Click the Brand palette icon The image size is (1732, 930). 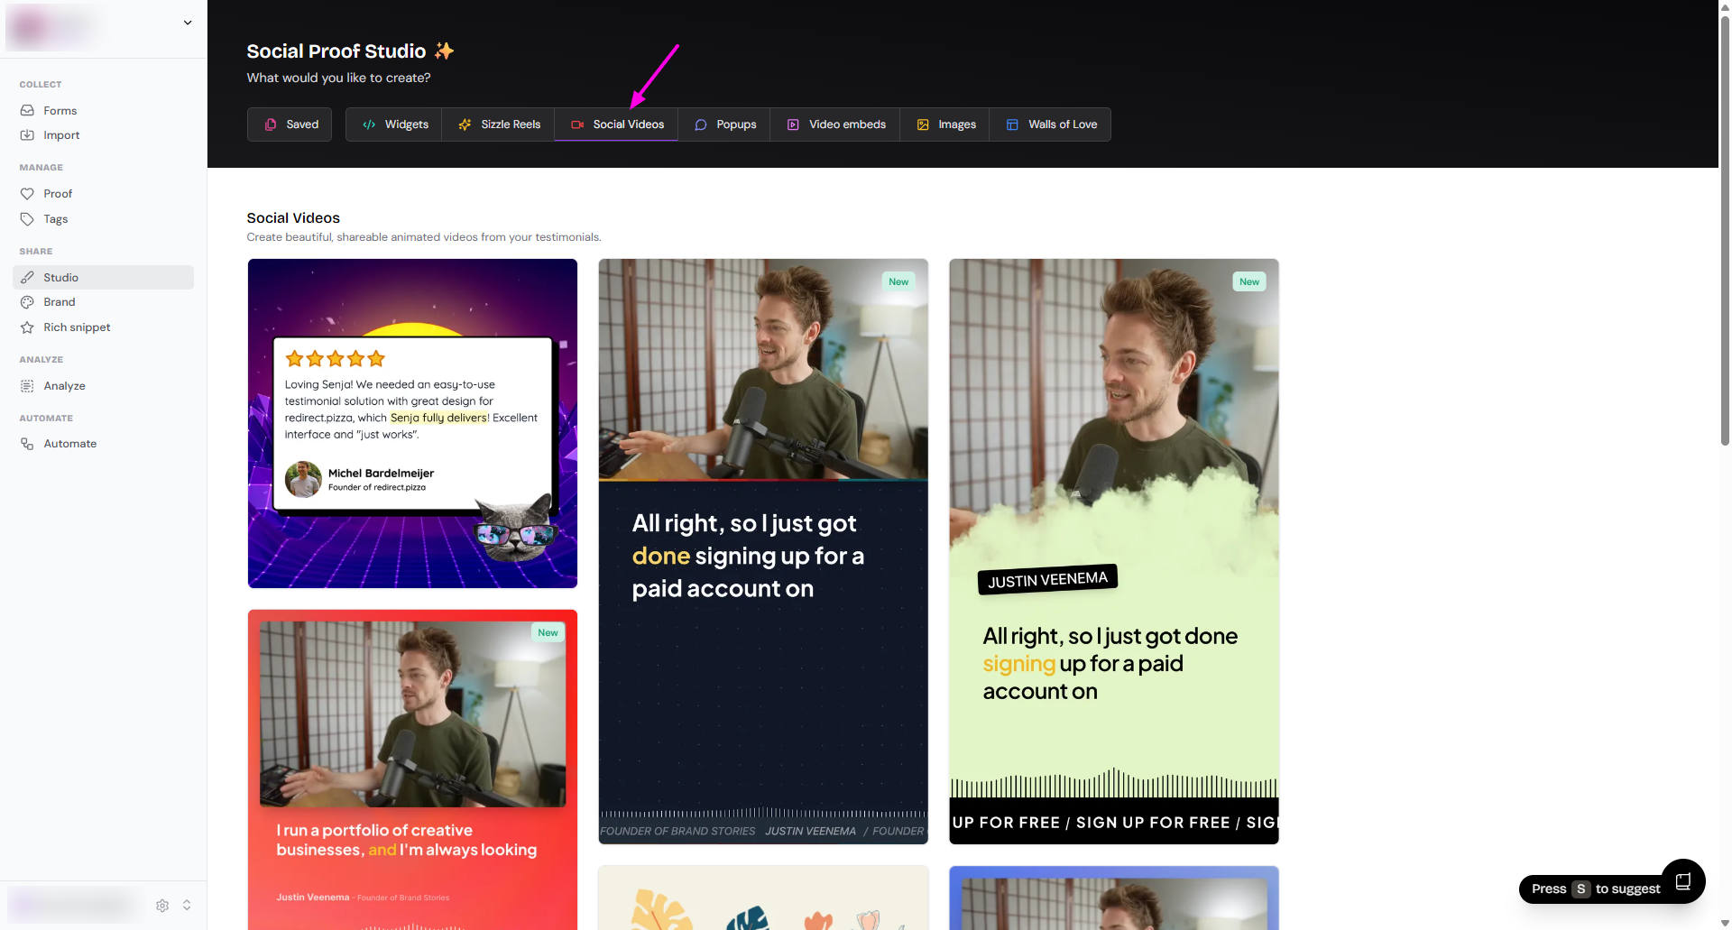click(x=27, y=302)
